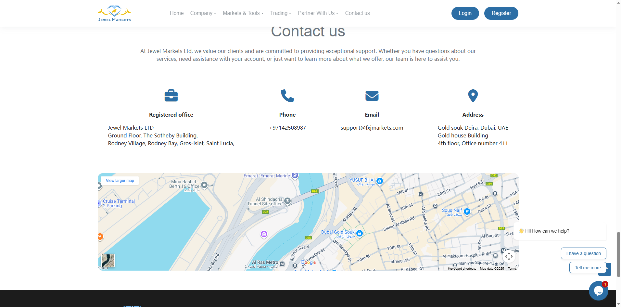The height and width of the screenshot is (307, 621).
Task: Select the YUSUF BHAI map pin
Action: coord(380,181)
